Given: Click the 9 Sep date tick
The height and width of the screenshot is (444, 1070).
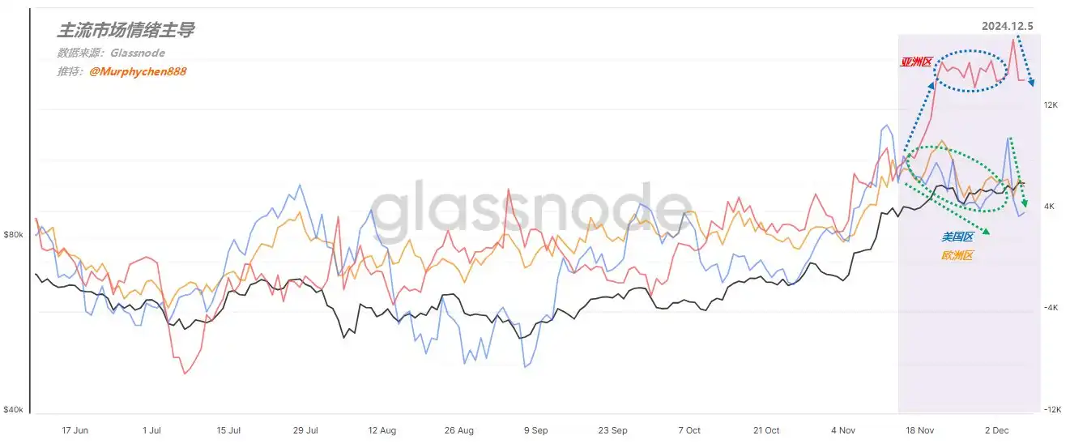Looking at the screenshot, I should pos(537,430).
